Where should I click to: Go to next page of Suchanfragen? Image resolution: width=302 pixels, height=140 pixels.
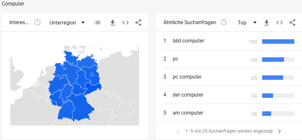pos(280,131)
